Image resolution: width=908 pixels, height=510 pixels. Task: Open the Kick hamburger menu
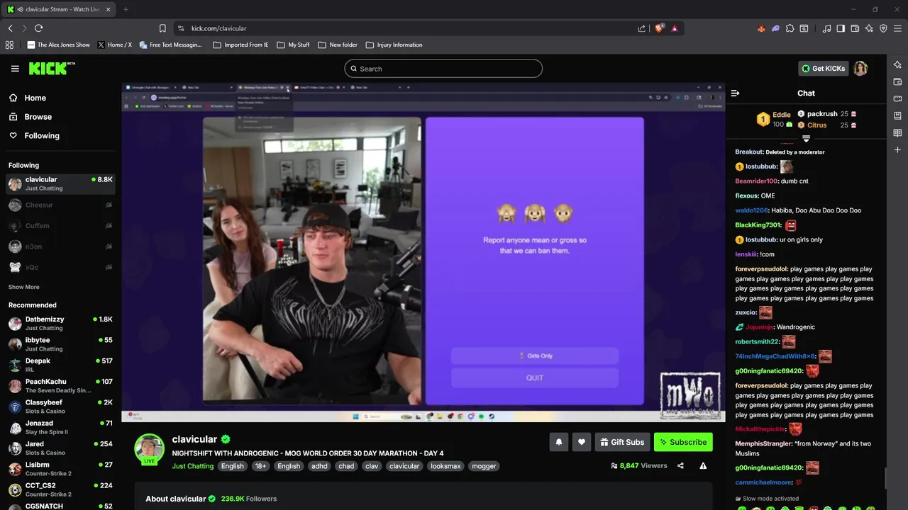pos(15,69)
